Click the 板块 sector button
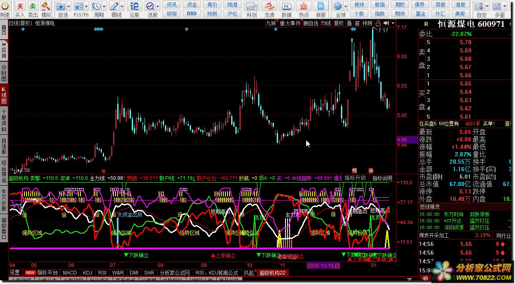Viewport: 515px width, 284px height. click(359, 5)
